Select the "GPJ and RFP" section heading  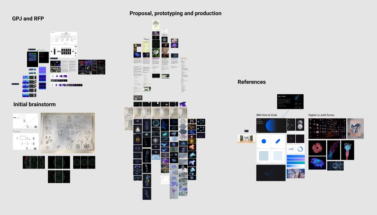click(28, 19)
